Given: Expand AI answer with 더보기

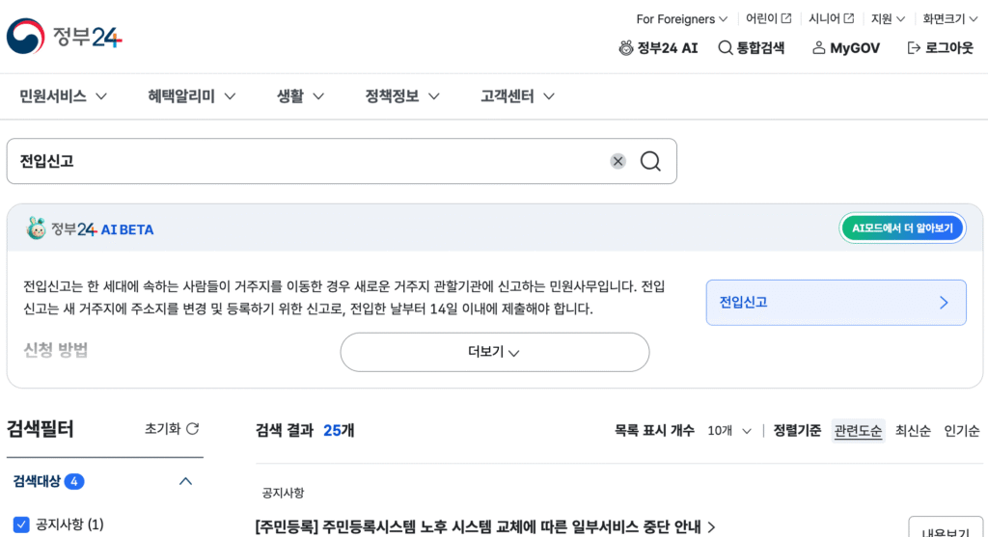Looking at the screenshot, I should coord(495,352).
